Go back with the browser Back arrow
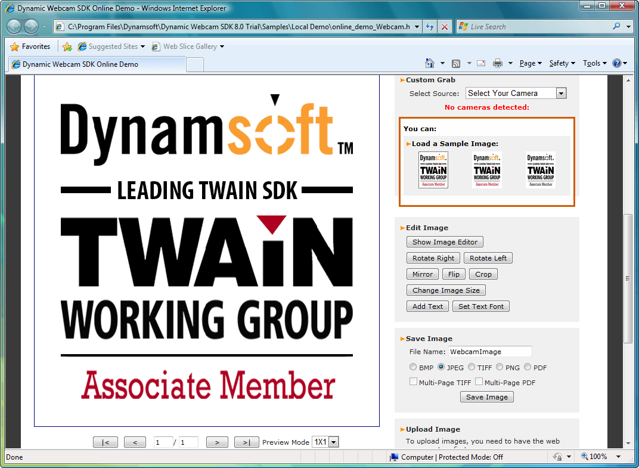Screen dimensions: 639x468 (x=14, y=27)
